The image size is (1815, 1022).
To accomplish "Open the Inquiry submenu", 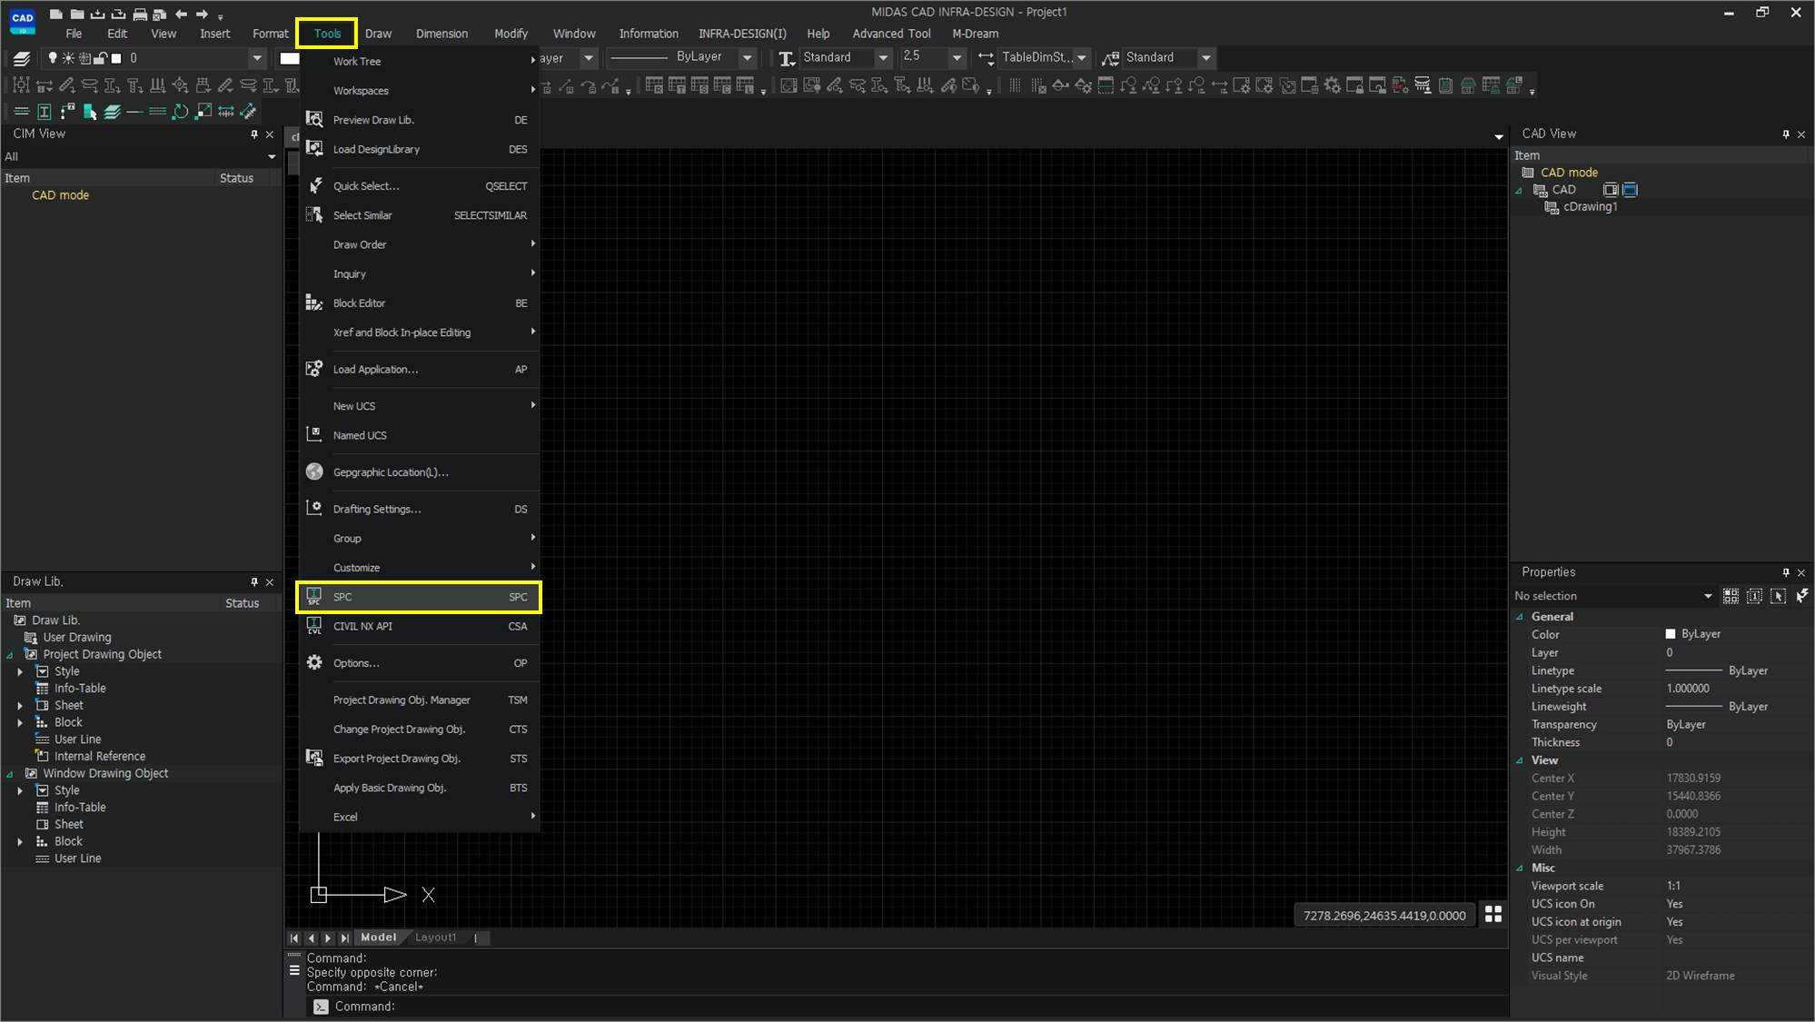I will [419, 273].
